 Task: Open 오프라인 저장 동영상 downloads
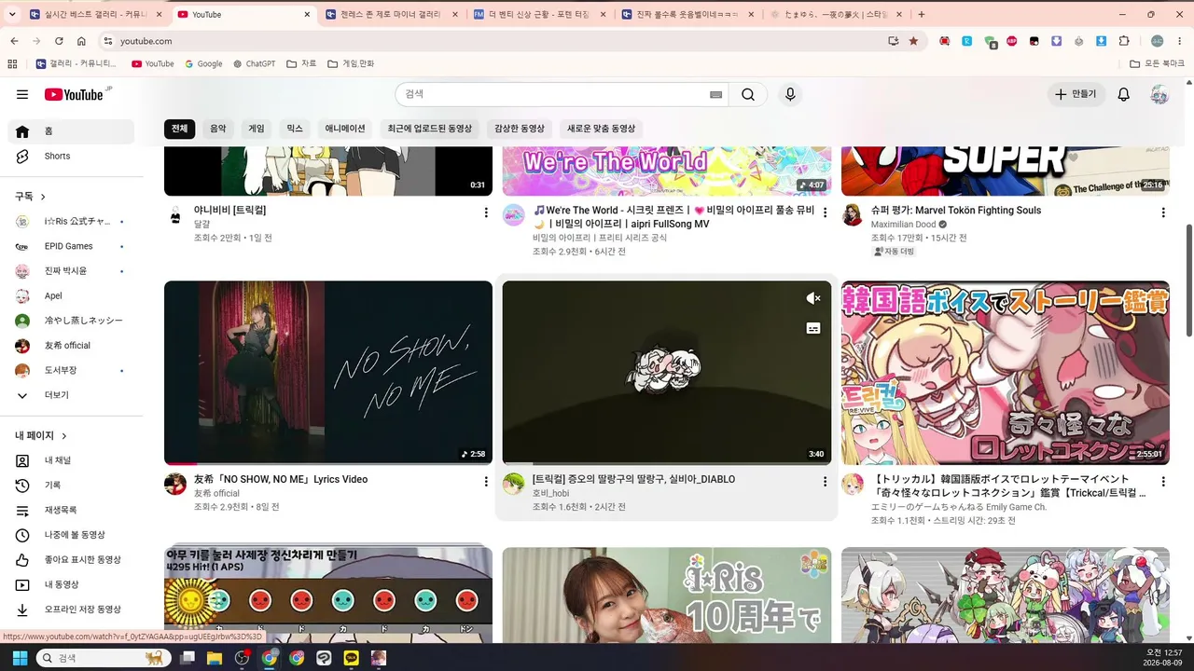(71, 609)
